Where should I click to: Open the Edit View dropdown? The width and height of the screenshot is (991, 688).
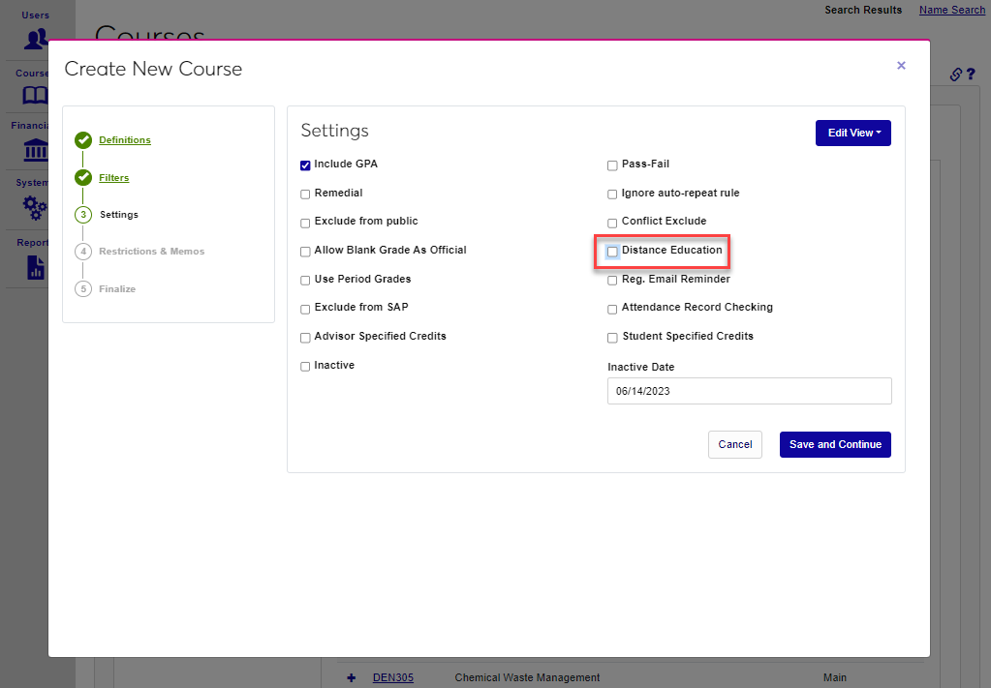click(852, 134)
